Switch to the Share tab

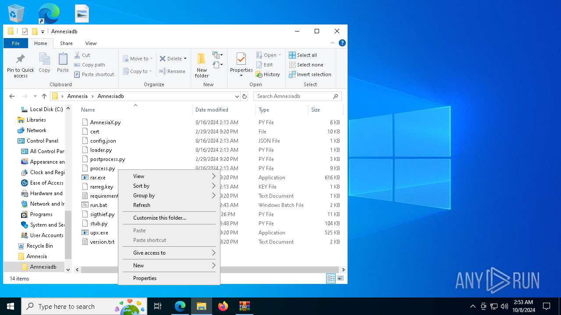tap(66, 43)
